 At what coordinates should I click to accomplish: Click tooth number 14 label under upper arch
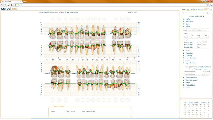pos(121,58)
